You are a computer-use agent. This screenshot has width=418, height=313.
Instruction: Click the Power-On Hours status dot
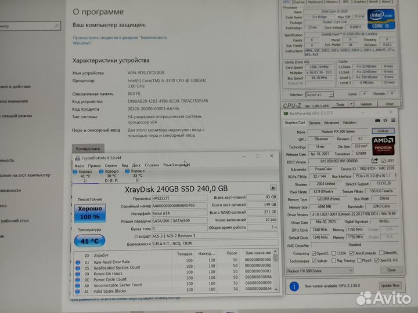(x=78, y=274)
